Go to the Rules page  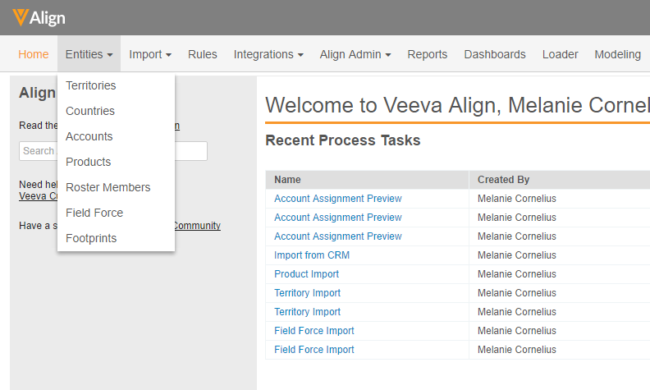[x=203, y=54]
